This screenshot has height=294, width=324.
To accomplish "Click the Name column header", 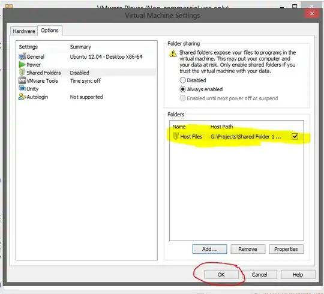I will (179, 127).
